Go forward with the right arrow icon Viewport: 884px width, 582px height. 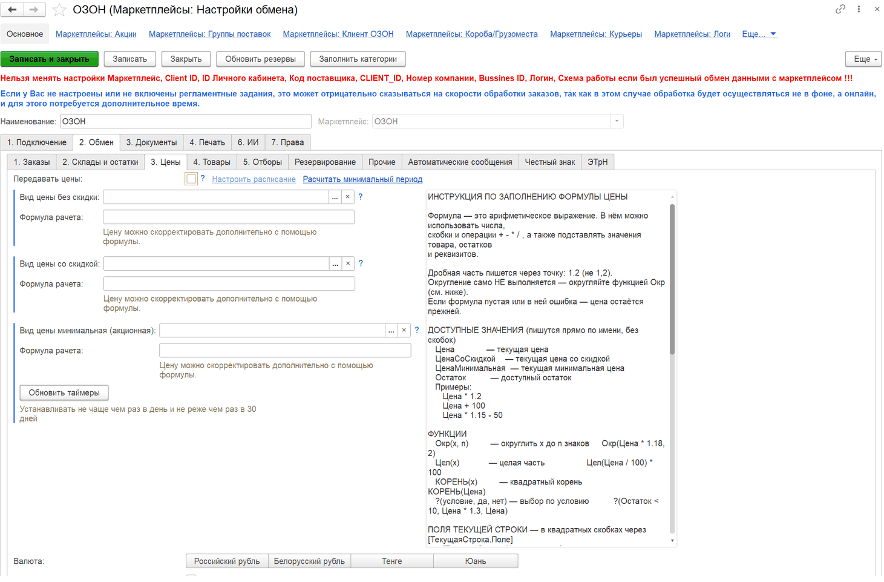click(x=34, y=10)
